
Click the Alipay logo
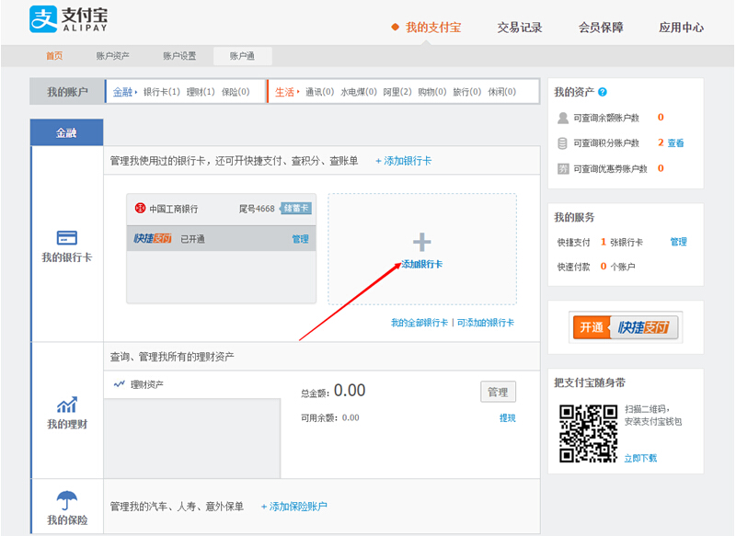[68, 18]
